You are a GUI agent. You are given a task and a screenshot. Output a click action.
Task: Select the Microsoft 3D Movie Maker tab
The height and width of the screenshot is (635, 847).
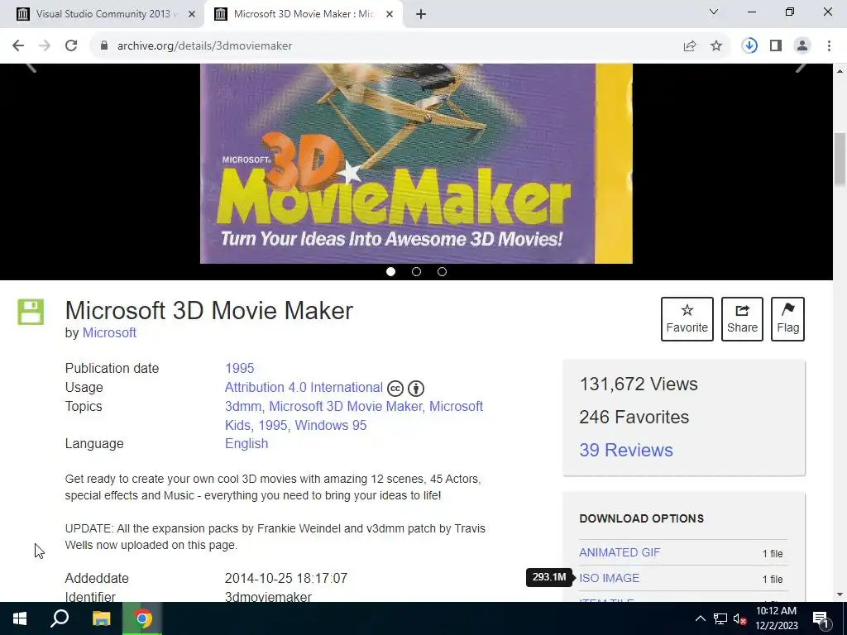pyautogui.click(x=303, y=14)
